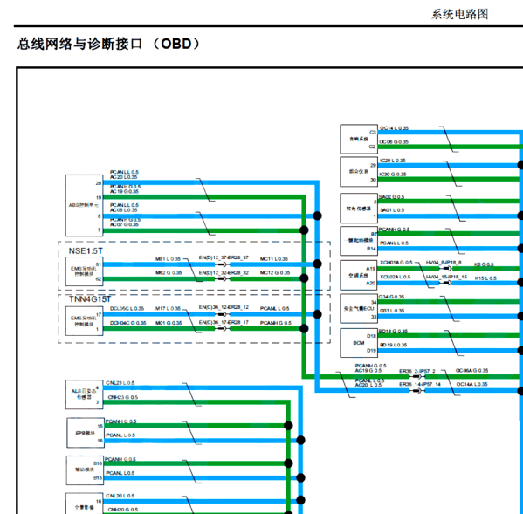The width and height of the screenshot is (523, 514).
Task: Click wire label CNL23 L 0.5
Action: pos(120,383)
